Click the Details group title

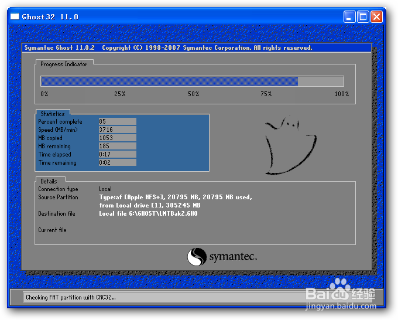coord(49,181)
